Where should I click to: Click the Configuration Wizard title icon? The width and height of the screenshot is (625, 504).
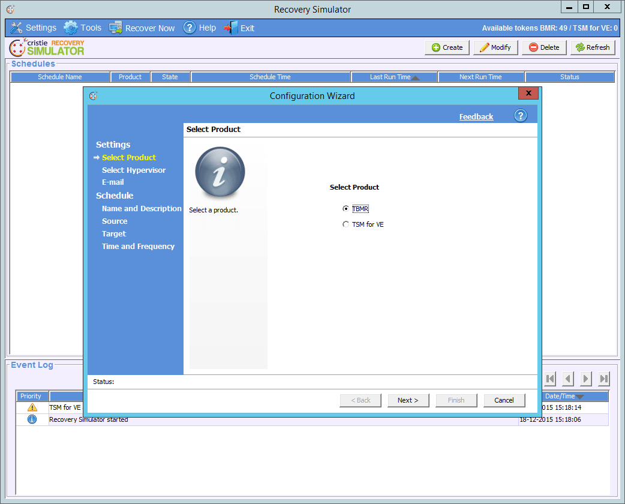tap(94, 95)
